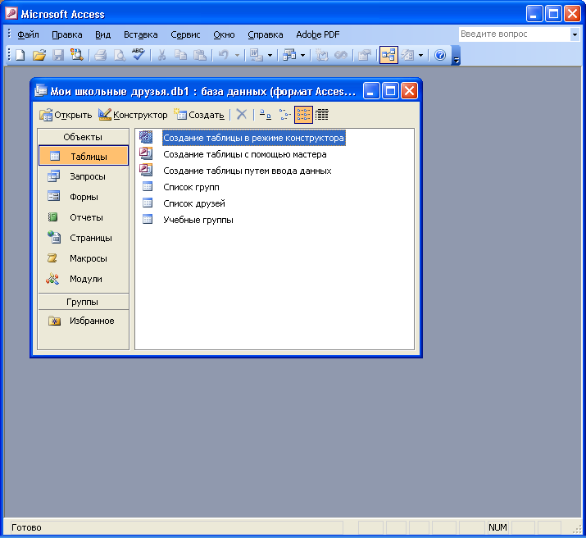Click the Properties icon
Screen dimensions: 586x538
pos(364,55)
